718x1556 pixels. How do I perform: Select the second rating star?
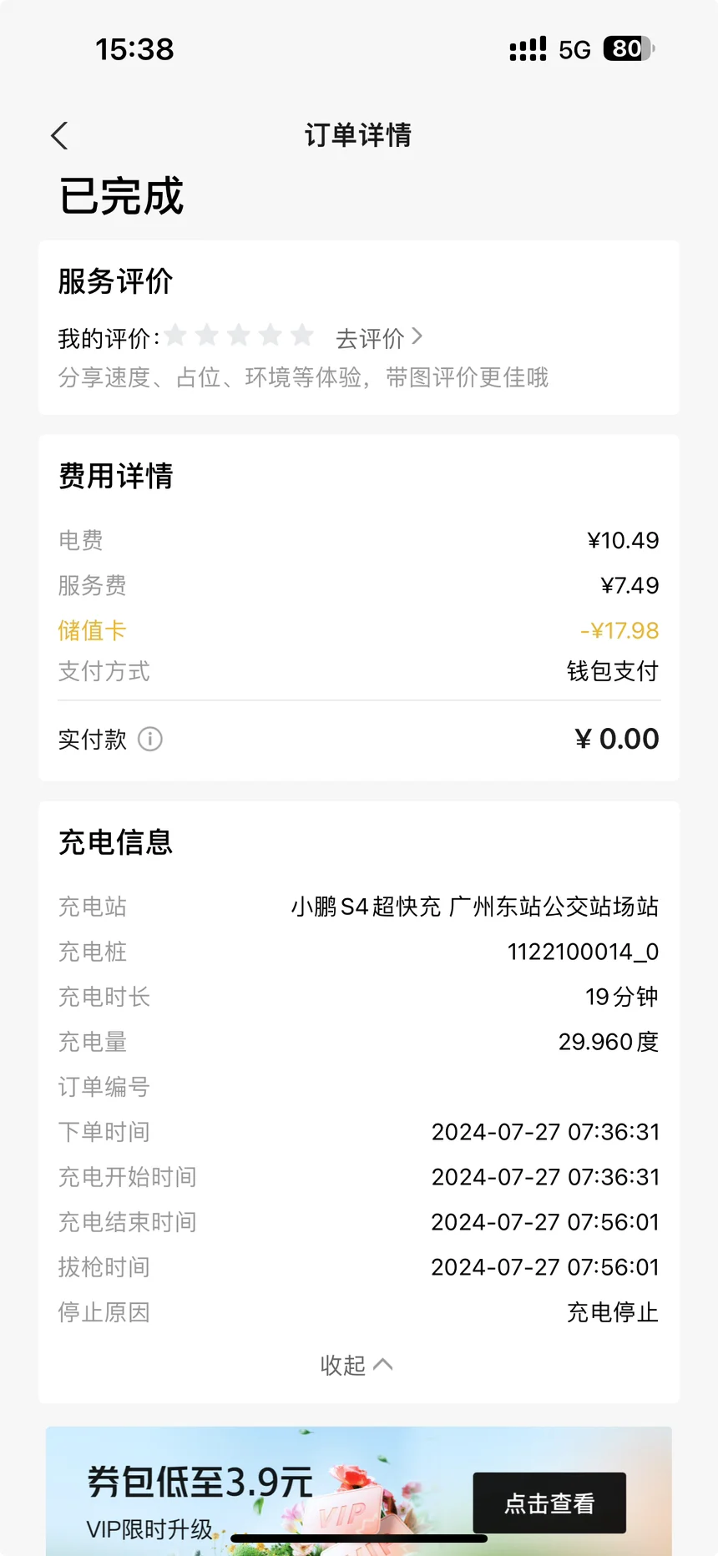(x=207, y=336)
